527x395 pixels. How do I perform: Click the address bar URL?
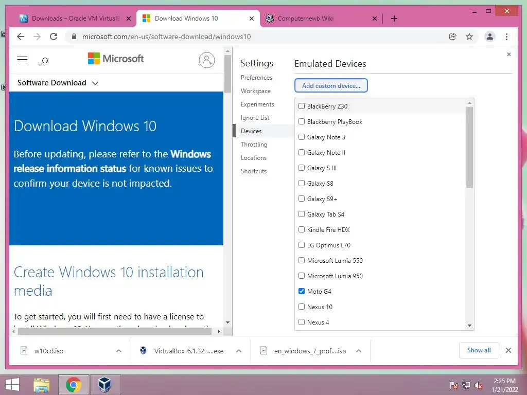[x=166, y=37]
